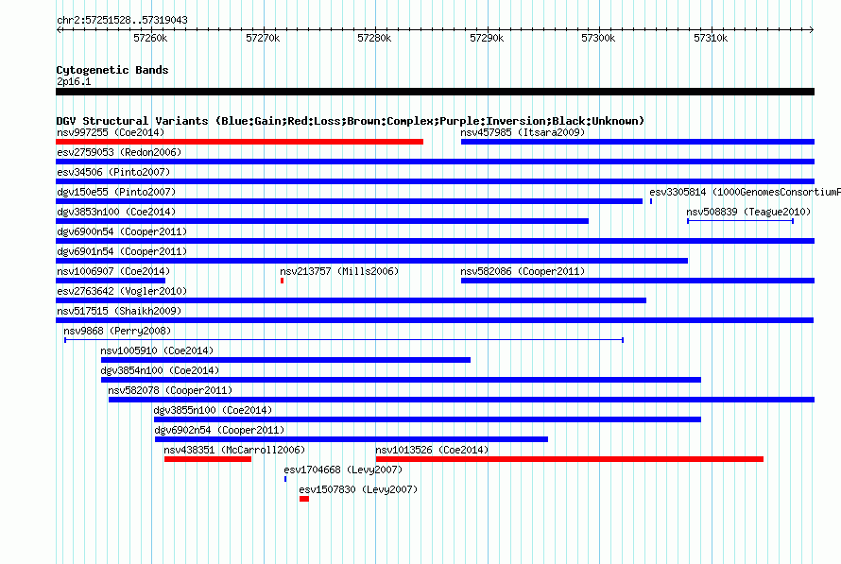
Task: Click the esv3305814 1000GenomesConsortium label
Action: [745, 192]
